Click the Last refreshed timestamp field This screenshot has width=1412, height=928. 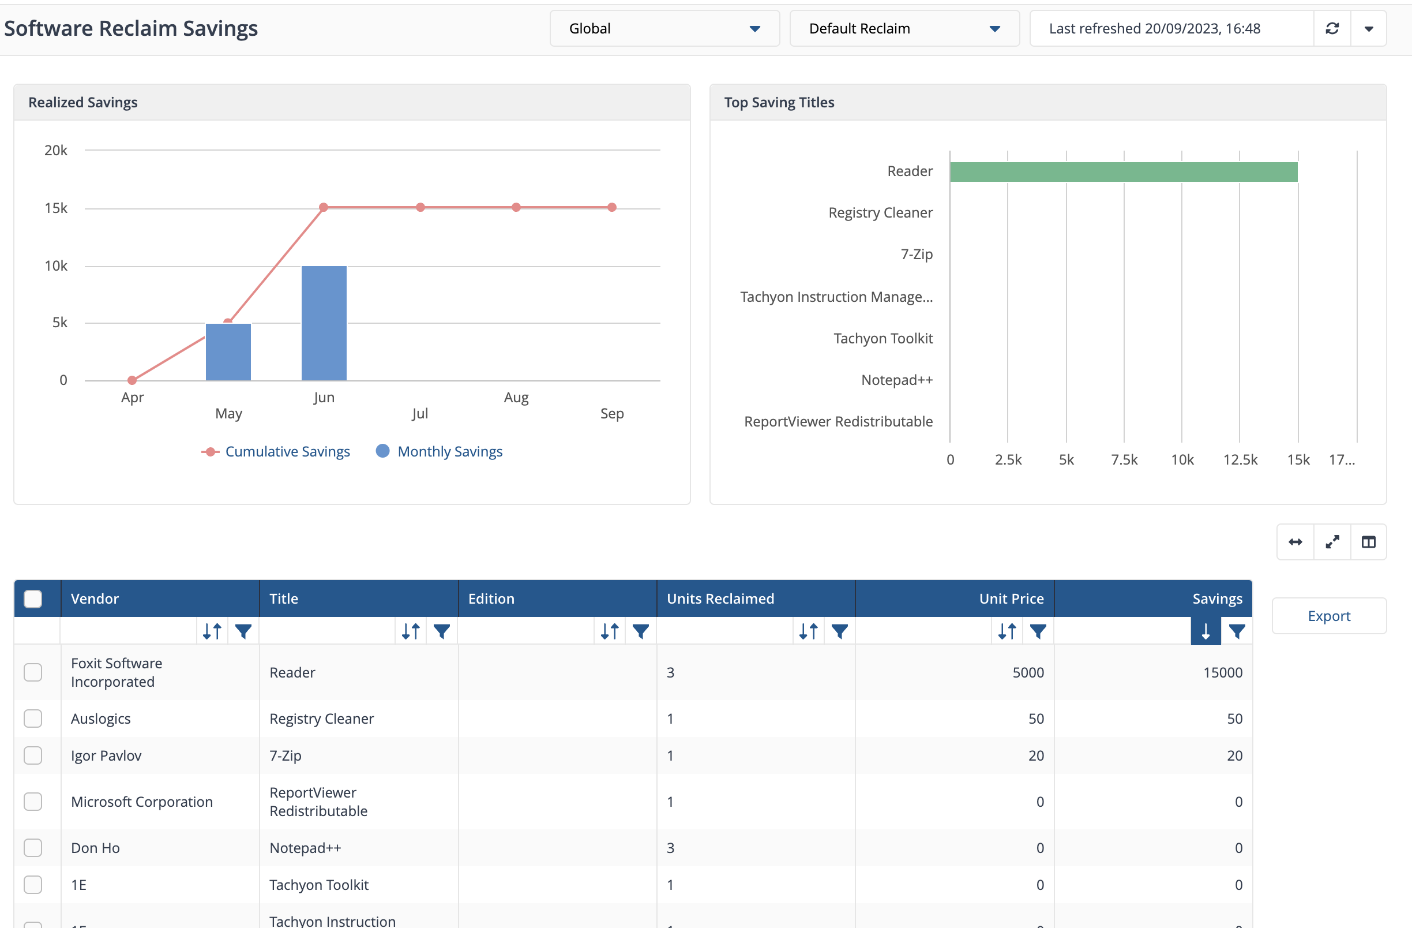pyautogui.click(x=1171, y=28)
